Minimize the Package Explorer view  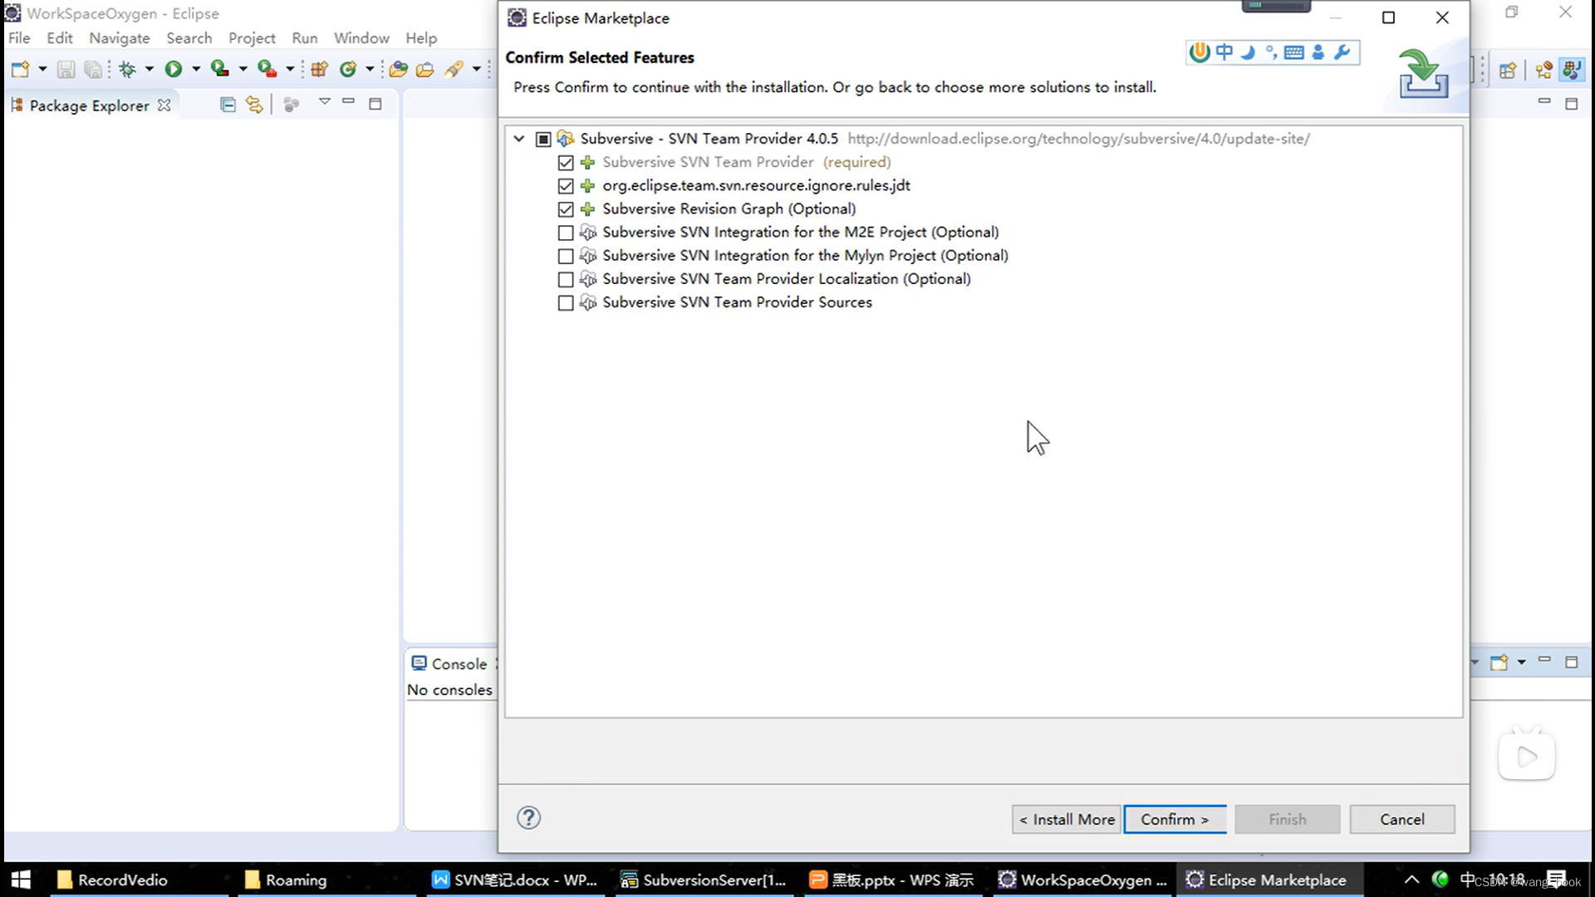click(349, 102)
